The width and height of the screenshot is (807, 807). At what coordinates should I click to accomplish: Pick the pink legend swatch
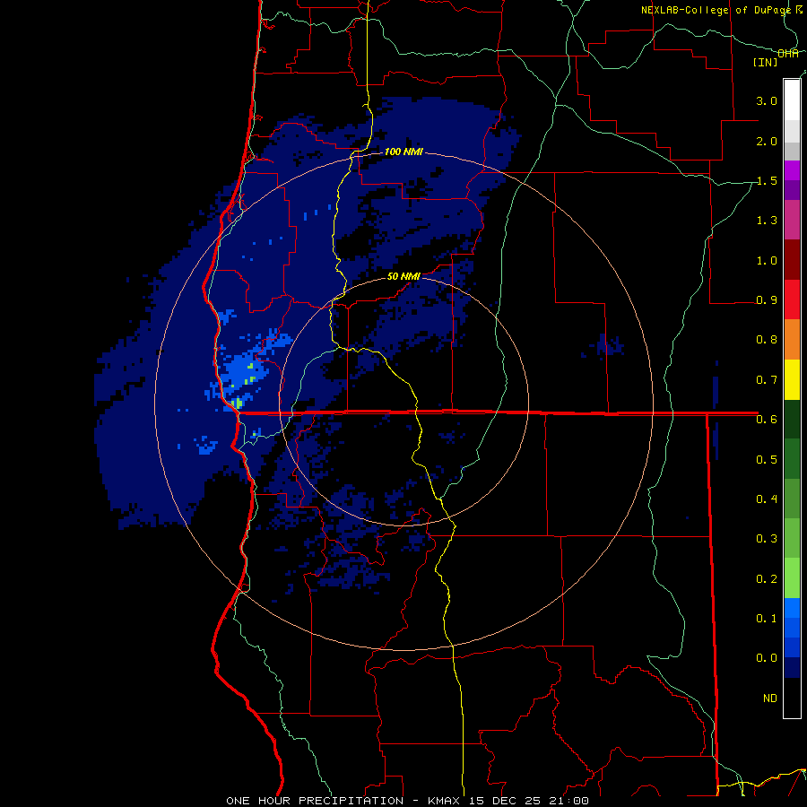click(x=792, y=220)
